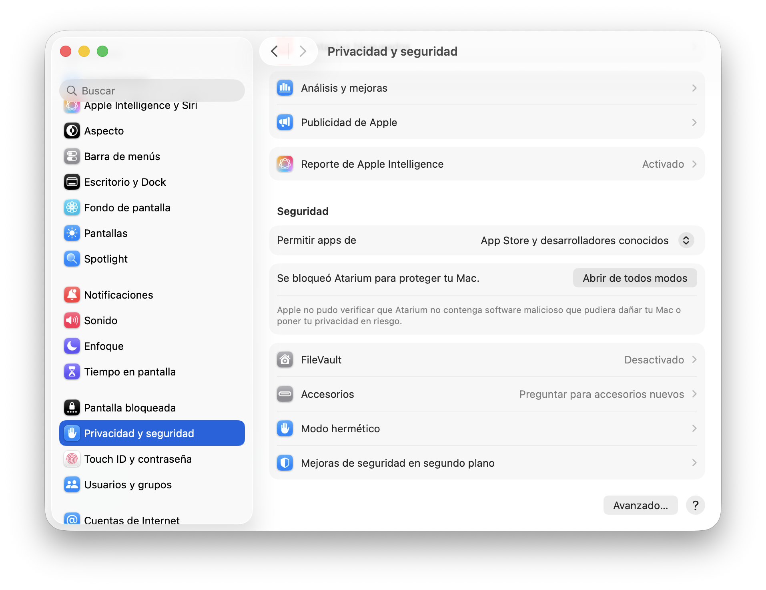This screenshot has height=590, width=766.
Task: Expand Análisis y mejoras with its chevron
Action: pos(694,88)
